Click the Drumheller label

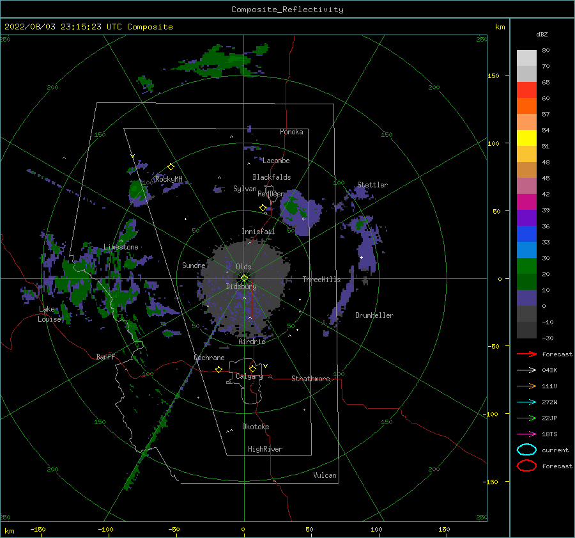pyautogui.click(x=374, y=315)
